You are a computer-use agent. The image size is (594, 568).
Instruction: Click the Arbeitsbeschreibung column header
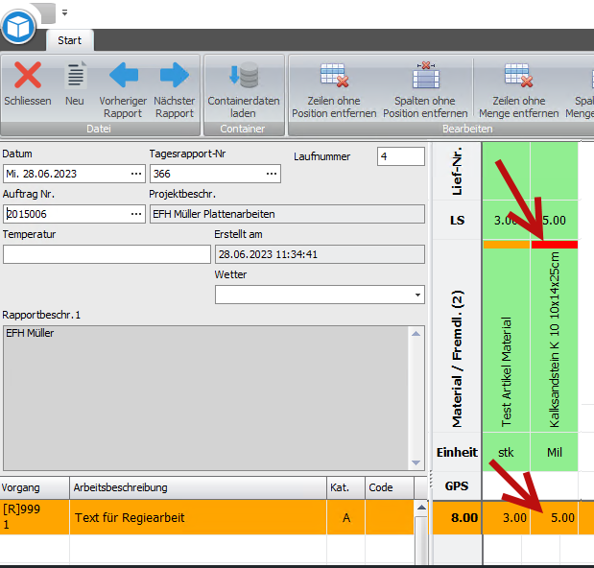coord(197,487)
